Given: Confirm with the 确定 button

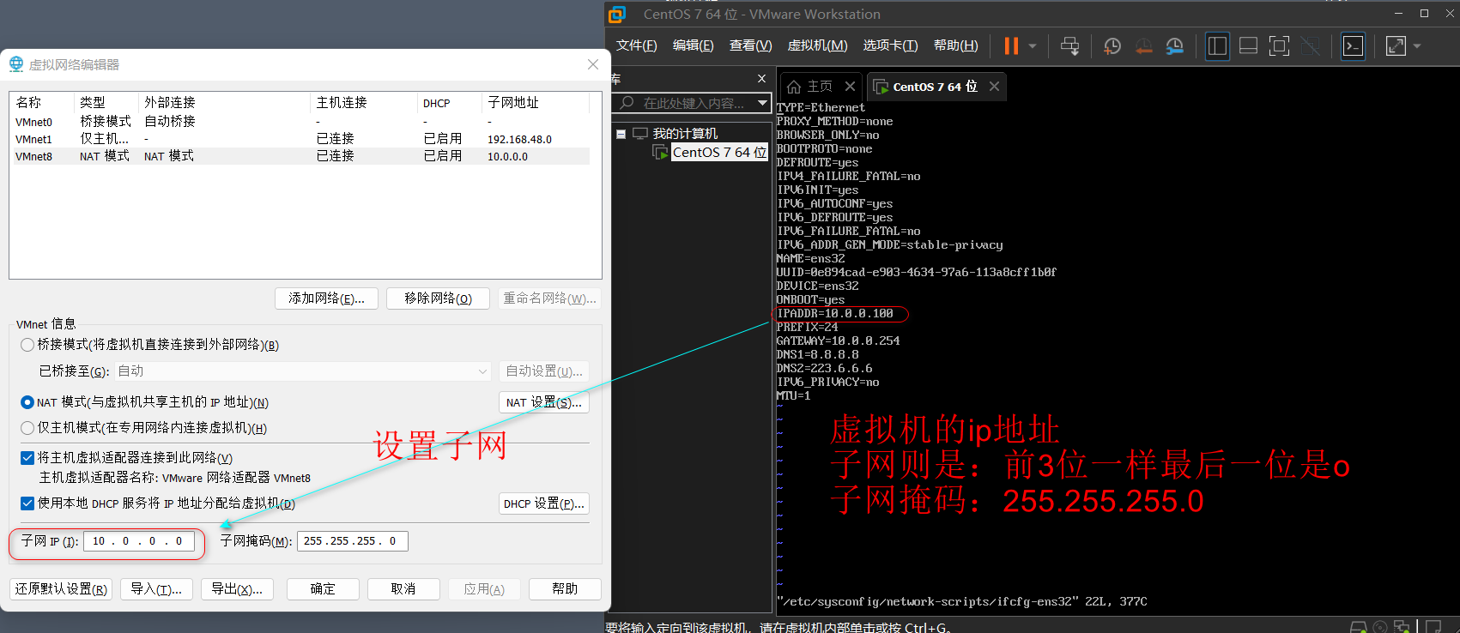Looking at the screenshot, I should 323,589.
